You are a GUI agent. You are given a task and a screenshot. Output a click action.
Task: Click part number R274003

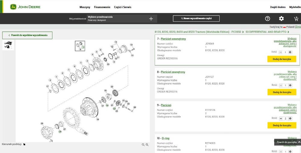[210, 143]
